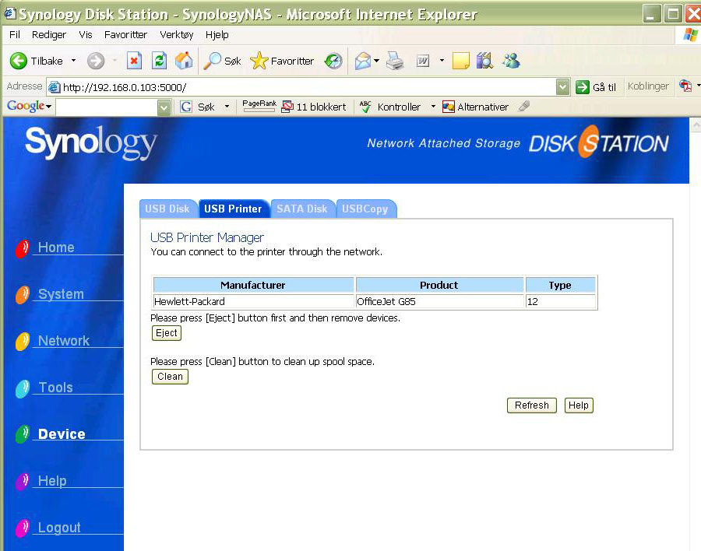Viewport: 701px width, 551px height.
Task: Expand the Kontroller dropdown arrow
Action: tap(433, 107)
